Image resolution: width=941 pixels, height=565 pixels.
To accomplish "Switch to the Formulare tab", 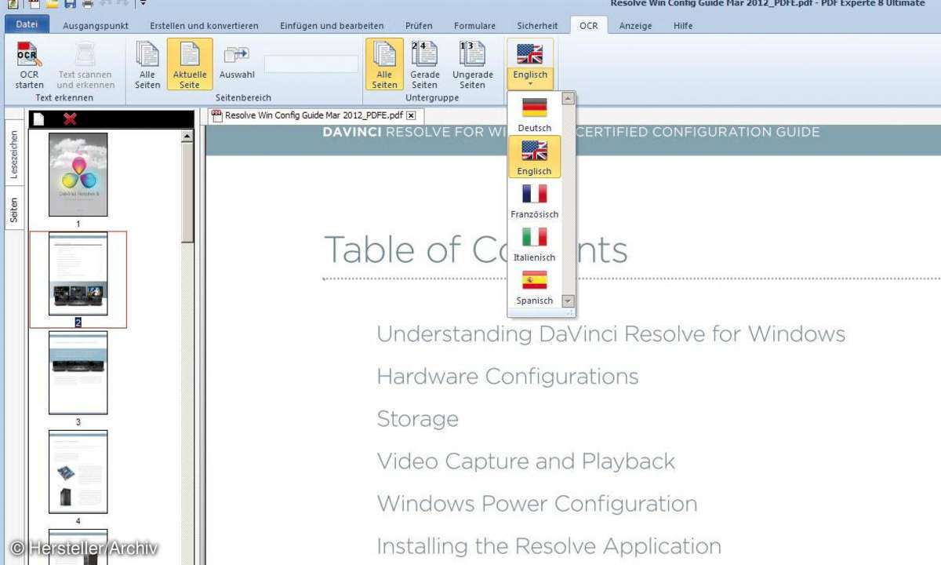I will [x=474, y=26].
